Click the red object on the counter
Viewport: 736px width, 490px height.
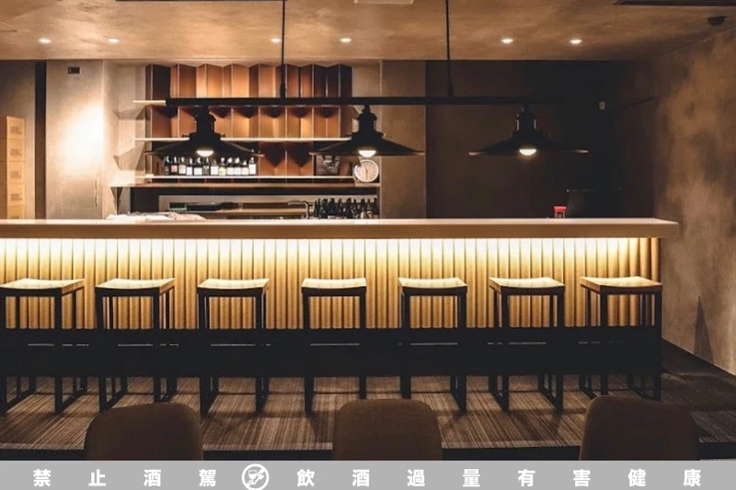(559, 211)
